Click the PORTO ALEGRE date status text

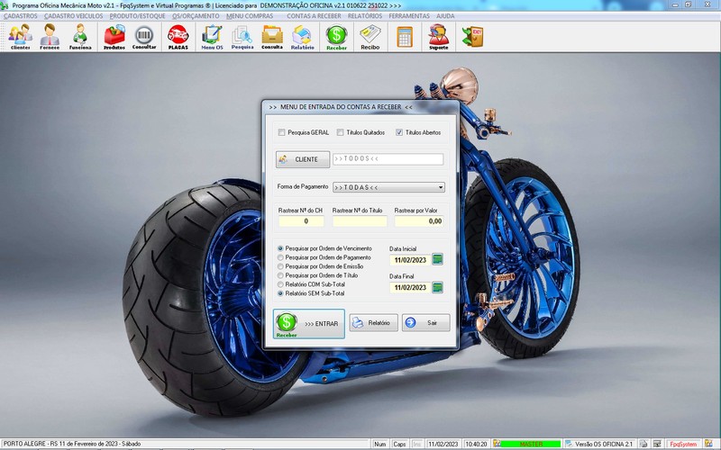tap(72, 444)
